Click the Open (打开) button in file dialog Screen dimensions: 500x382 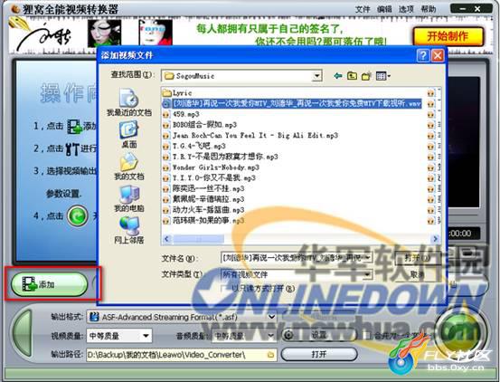tap(418, 258)
